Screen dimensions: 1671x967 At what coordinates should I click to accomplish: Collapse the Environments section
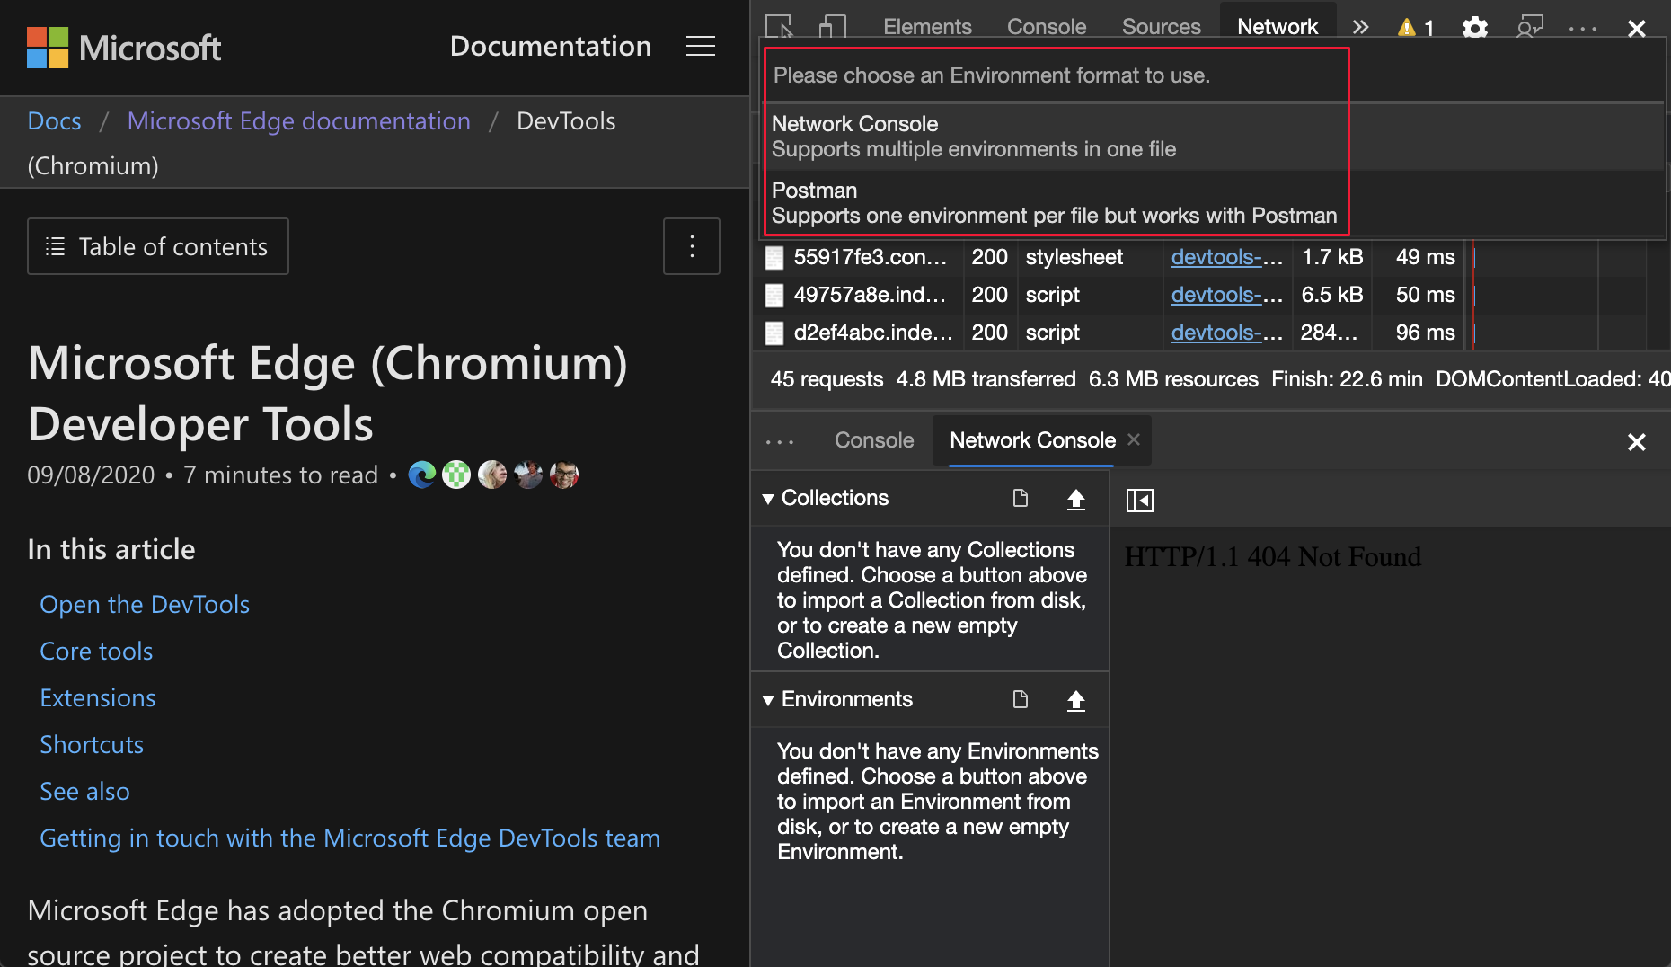768,700
